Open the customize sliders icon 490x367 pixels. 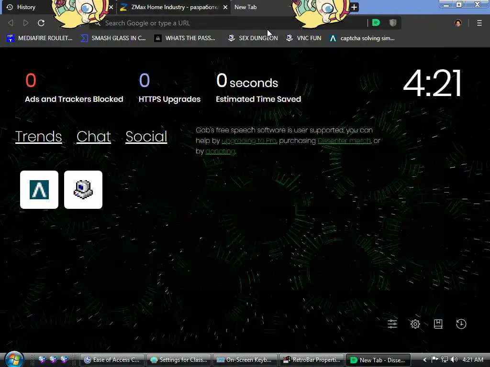tap(392, 324)
